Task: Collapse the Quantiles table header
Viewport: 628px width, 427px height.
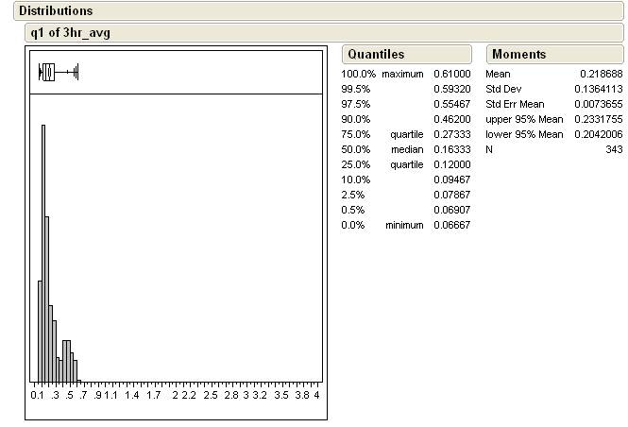Action: pos(376,55)
